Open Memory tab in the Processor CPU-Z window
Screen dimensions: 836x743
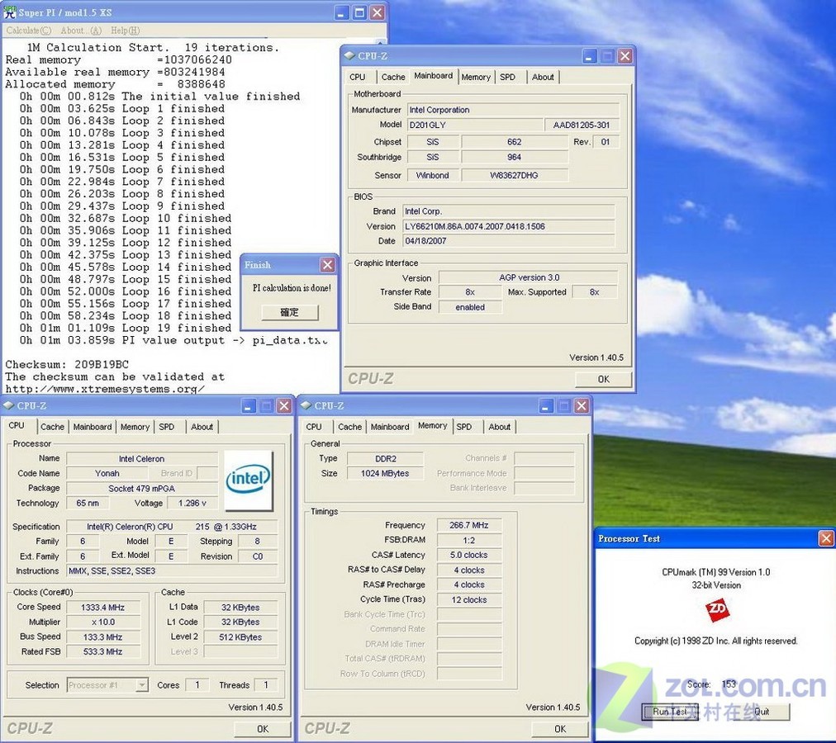click(135, 426)
